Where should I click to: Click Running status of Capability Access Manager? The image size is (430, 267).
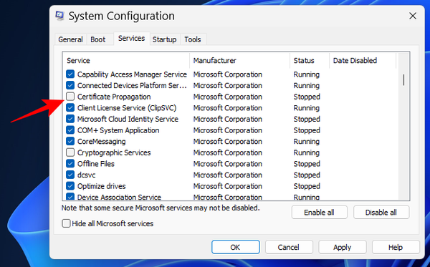click(x=306, y=74)
